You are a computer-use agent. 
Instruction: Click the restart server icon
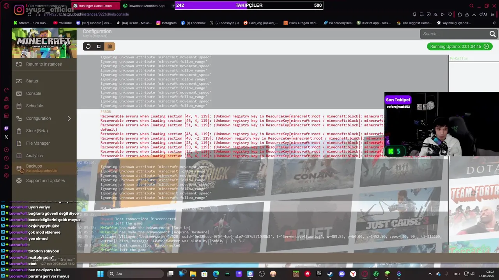[x=88, y=47]
